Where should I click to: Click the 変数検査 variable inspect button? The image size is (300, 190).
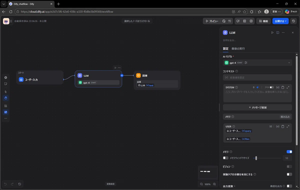[x=111, y=184]
